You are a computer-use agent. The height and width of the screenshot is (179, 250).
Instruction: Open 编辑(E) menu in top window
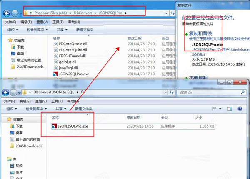[x=26, y=22]
